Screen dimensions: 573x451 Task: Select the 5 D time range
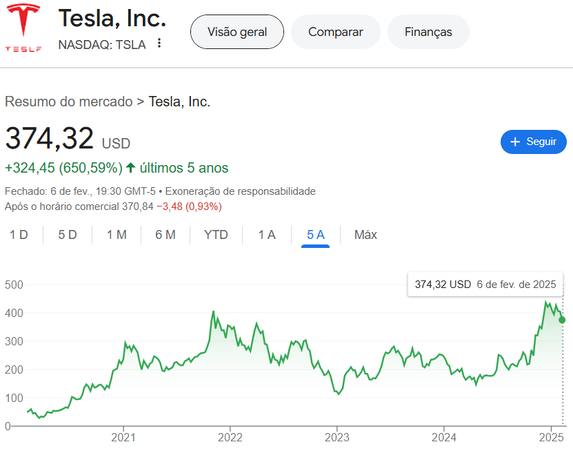coord(68,235)
